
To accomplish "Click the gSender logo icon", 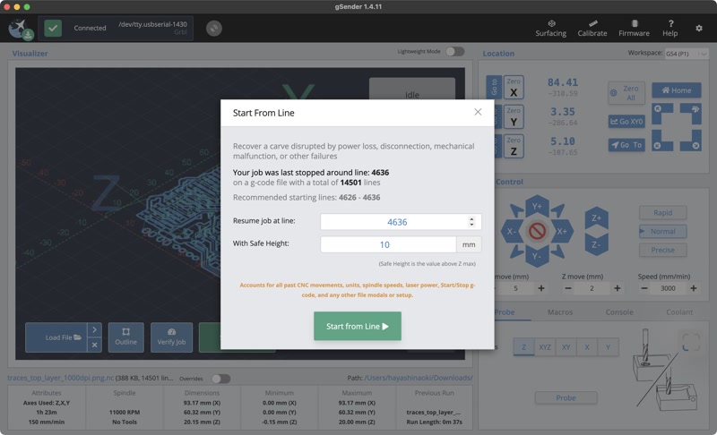I will click(x=20, y=29).
